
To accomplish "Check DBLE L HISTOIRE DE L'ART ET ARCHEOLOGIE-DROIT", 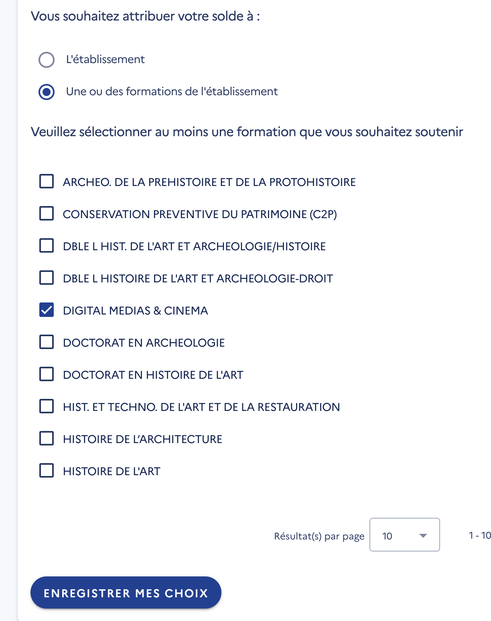I will click(47, 278).
